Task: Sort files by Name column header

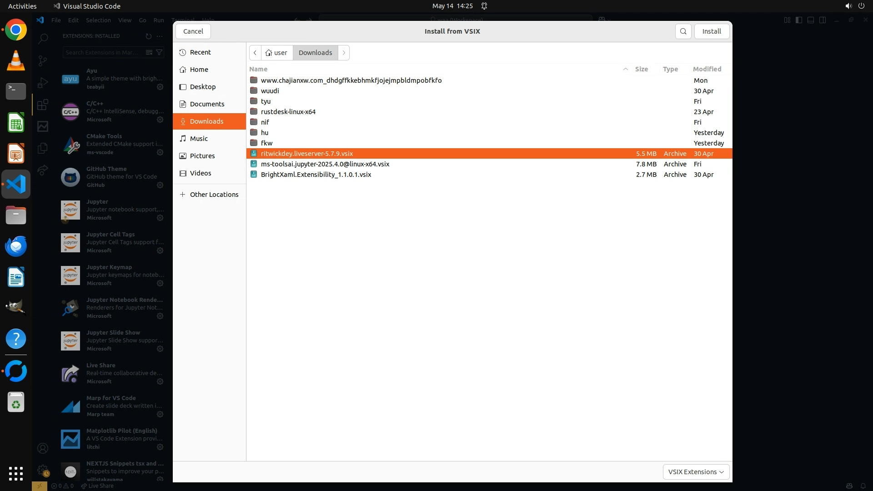Action: [258, 69]
